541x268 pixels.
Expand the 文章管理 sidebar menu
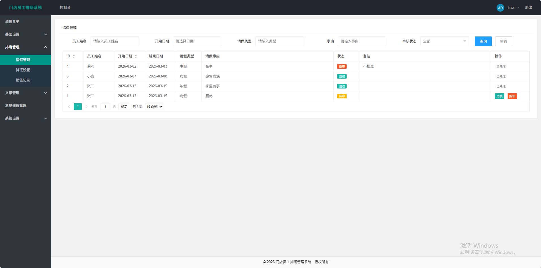25,93
